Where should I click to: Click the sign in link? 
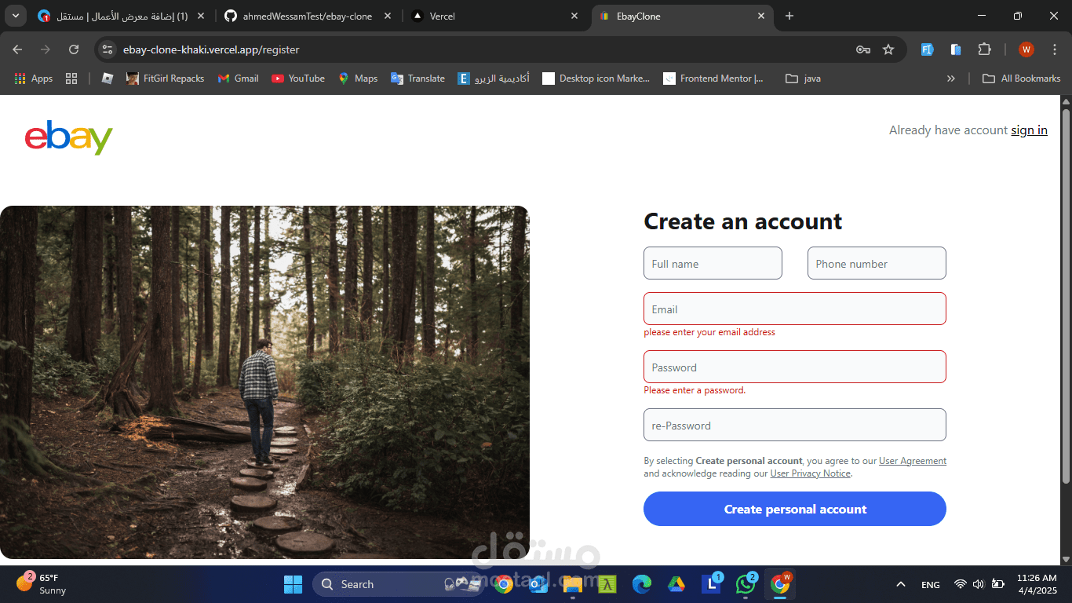tap(1029, 130)
